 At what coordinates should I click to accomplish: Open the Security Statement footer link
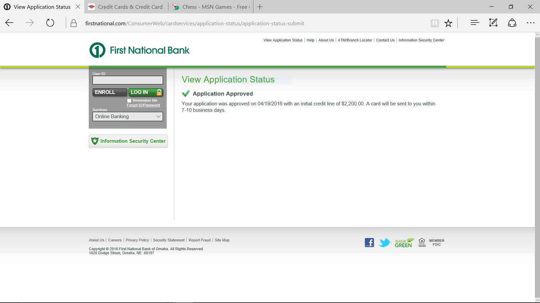coord(169,240)
